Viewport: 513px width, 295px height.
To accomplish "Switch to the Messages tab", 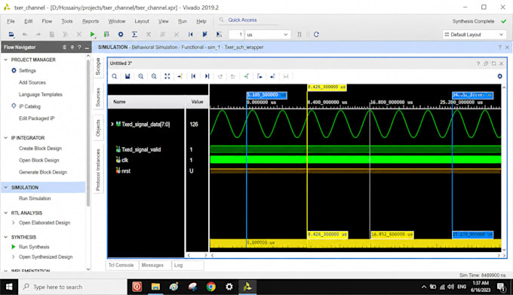I will click(x=152, y=266).
